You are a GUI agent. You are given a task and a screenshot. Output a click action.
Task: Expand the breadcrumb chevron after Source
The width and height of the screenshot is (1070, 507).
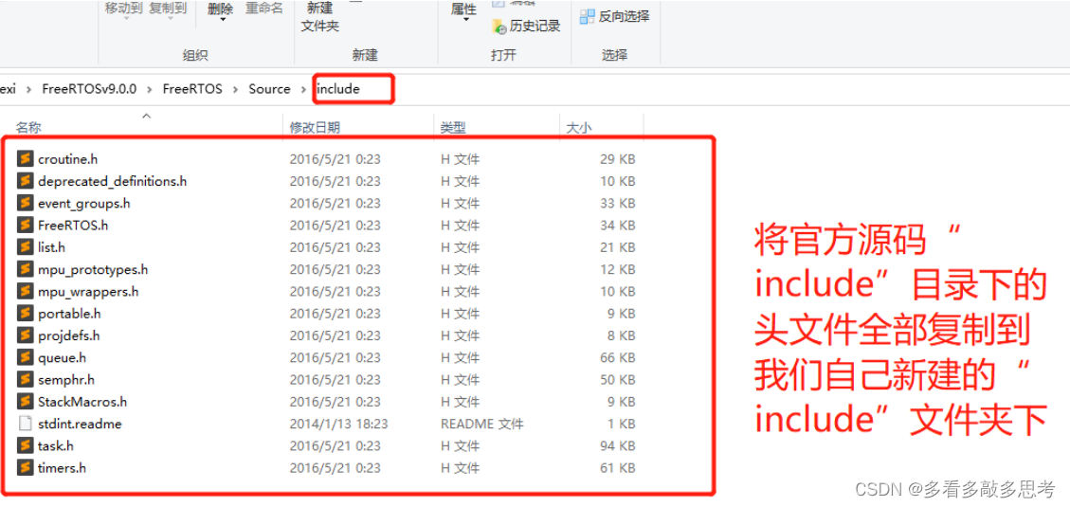[302, 89]
